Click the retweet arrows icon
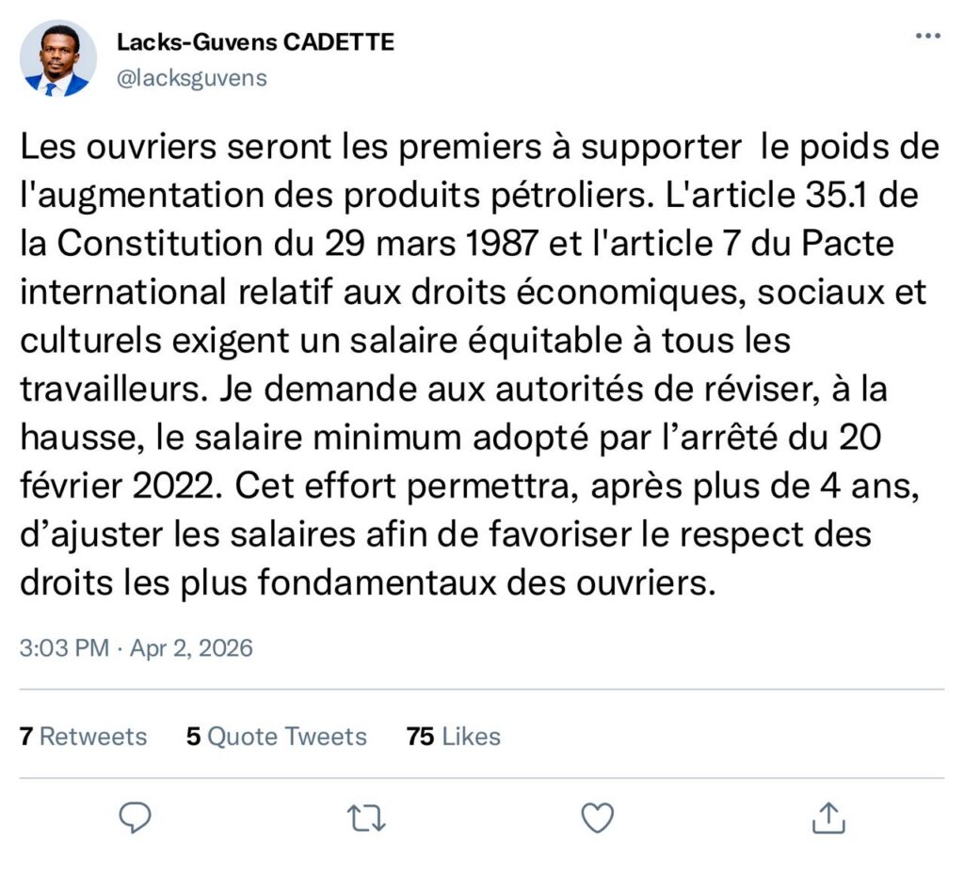Viewport: 964px width, 876px height. tap(366, 818)
